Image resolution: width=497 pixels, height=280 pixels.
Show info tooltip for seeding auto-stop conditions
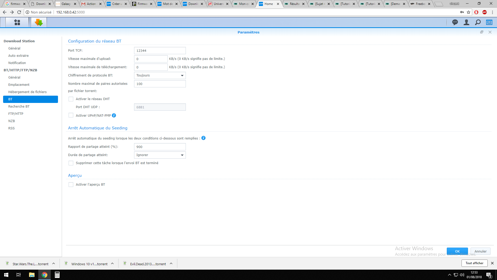coord(203,138)
